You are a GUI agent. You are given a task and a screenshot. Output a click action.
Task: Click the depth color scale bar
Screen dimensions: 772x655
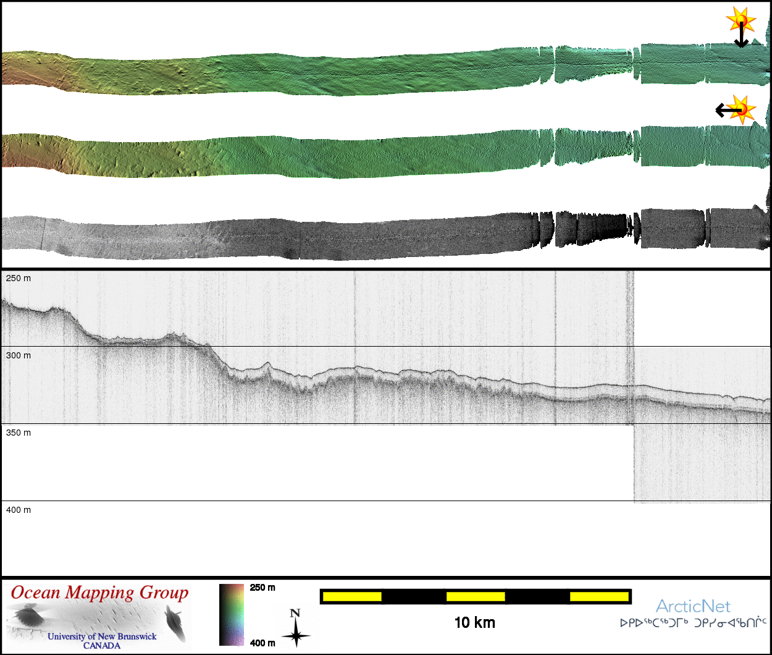(x=232, y=614)
